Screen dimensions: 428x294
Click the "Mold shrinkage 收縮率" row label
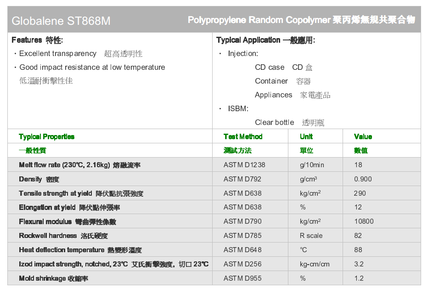click(53, 278)
